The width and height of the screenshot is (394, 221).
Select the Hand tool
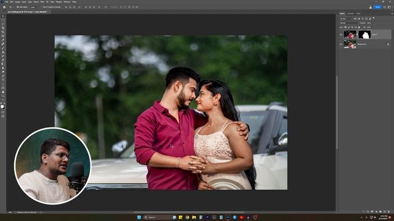click(x=3, y=91)
